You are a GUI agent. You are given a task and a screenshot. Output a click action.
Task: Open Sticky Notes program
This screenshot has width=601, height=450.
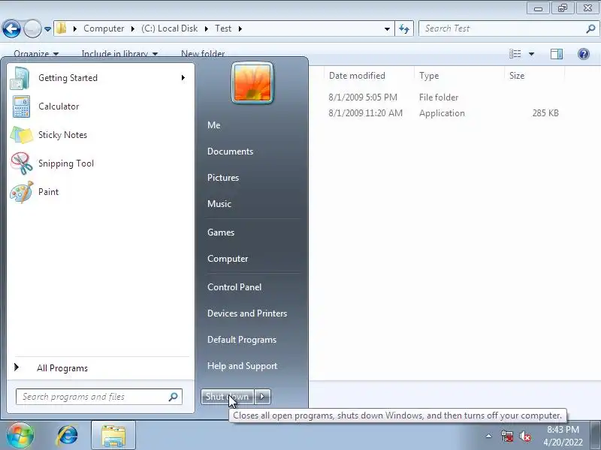(x=101, y=135)
